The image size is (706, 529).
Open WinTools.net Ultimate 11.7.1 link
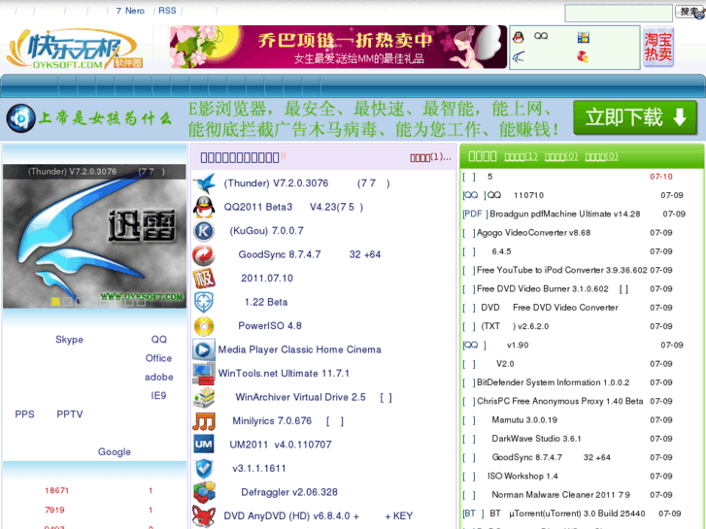[x=284, y=374]
